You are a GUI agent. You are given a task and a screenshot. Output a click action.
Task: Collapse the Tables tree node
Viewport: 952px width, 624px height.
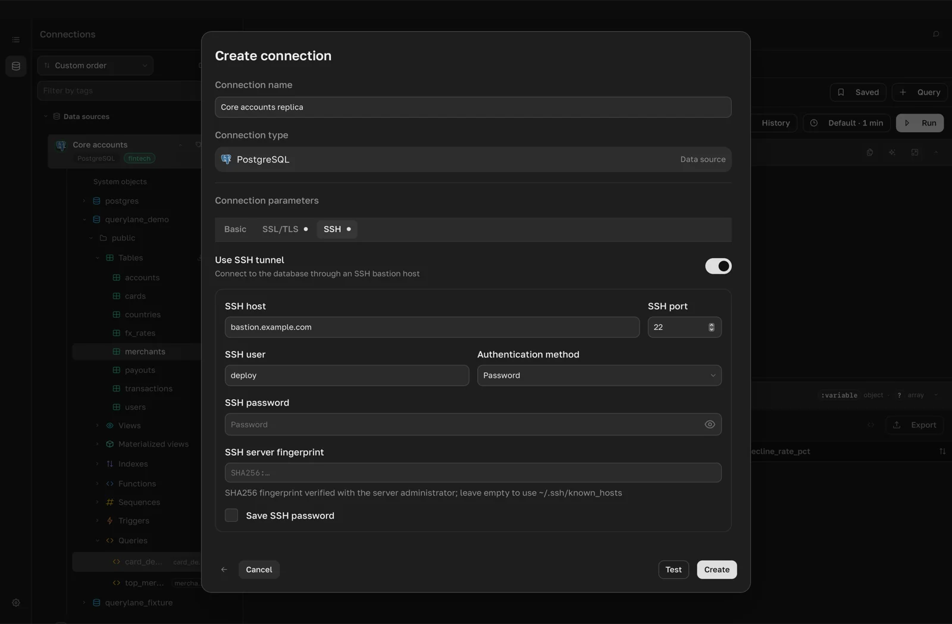98,258
